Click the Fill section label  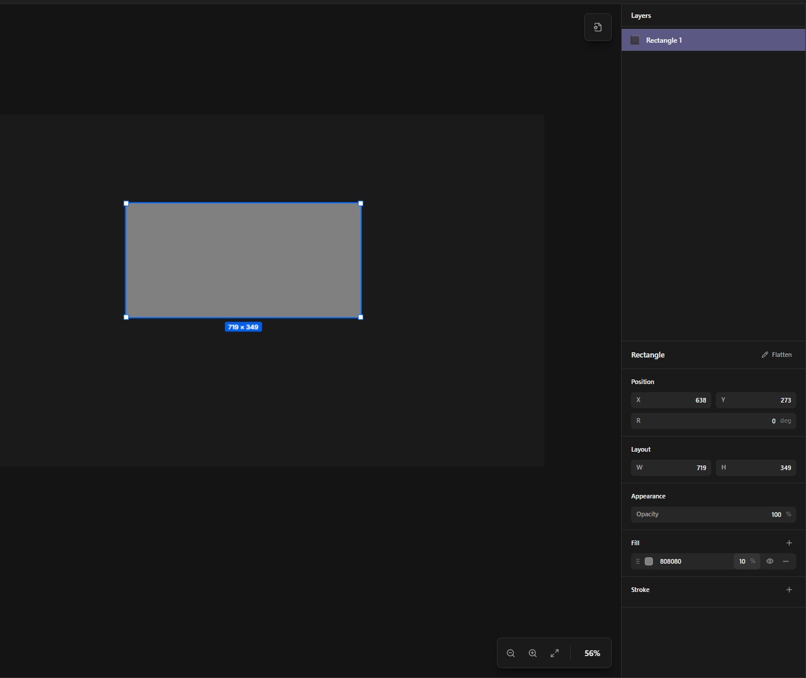(x=635, y=543)
